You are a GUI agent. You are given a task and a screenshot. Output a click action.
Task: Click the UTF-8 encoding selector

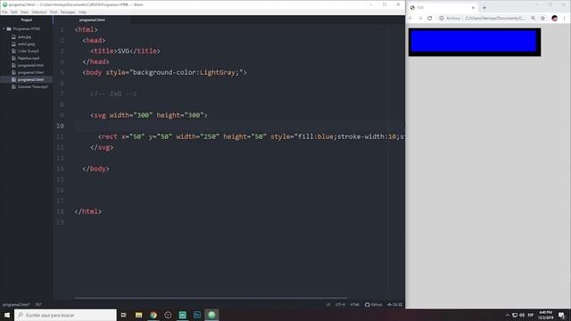point(340,305)
